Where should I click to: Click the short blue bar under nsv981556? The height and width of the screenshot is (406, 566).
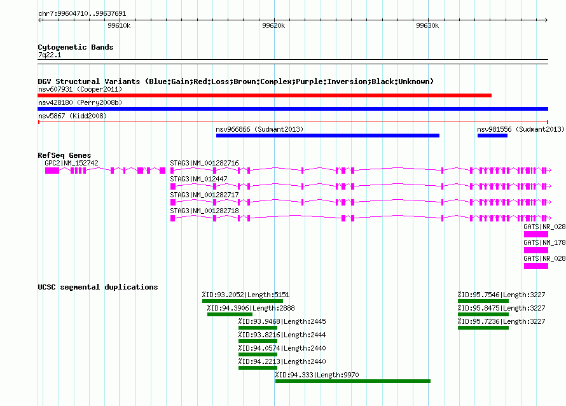pyautogui.click(x=492, y=136)
